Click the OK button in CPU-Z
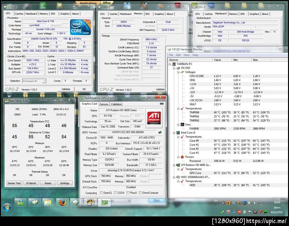 coord(84,89)
